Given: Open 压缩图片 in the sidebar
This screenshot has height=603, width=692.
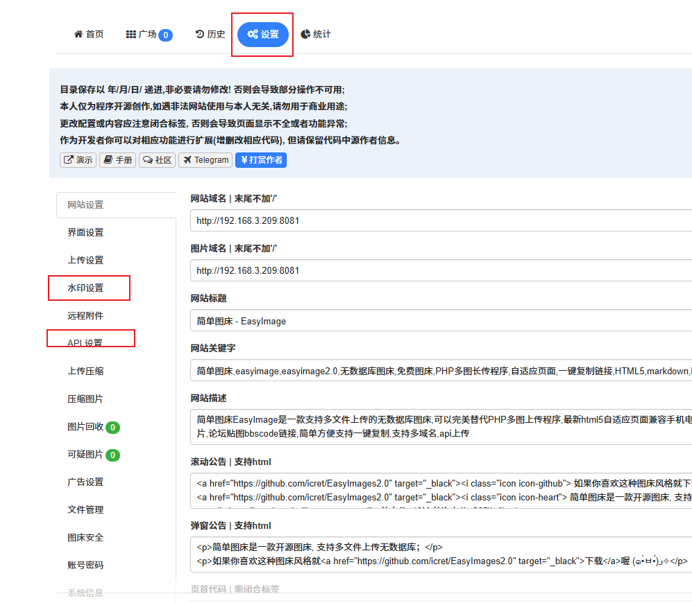Looking at the screenshot, I should point(85,399).
